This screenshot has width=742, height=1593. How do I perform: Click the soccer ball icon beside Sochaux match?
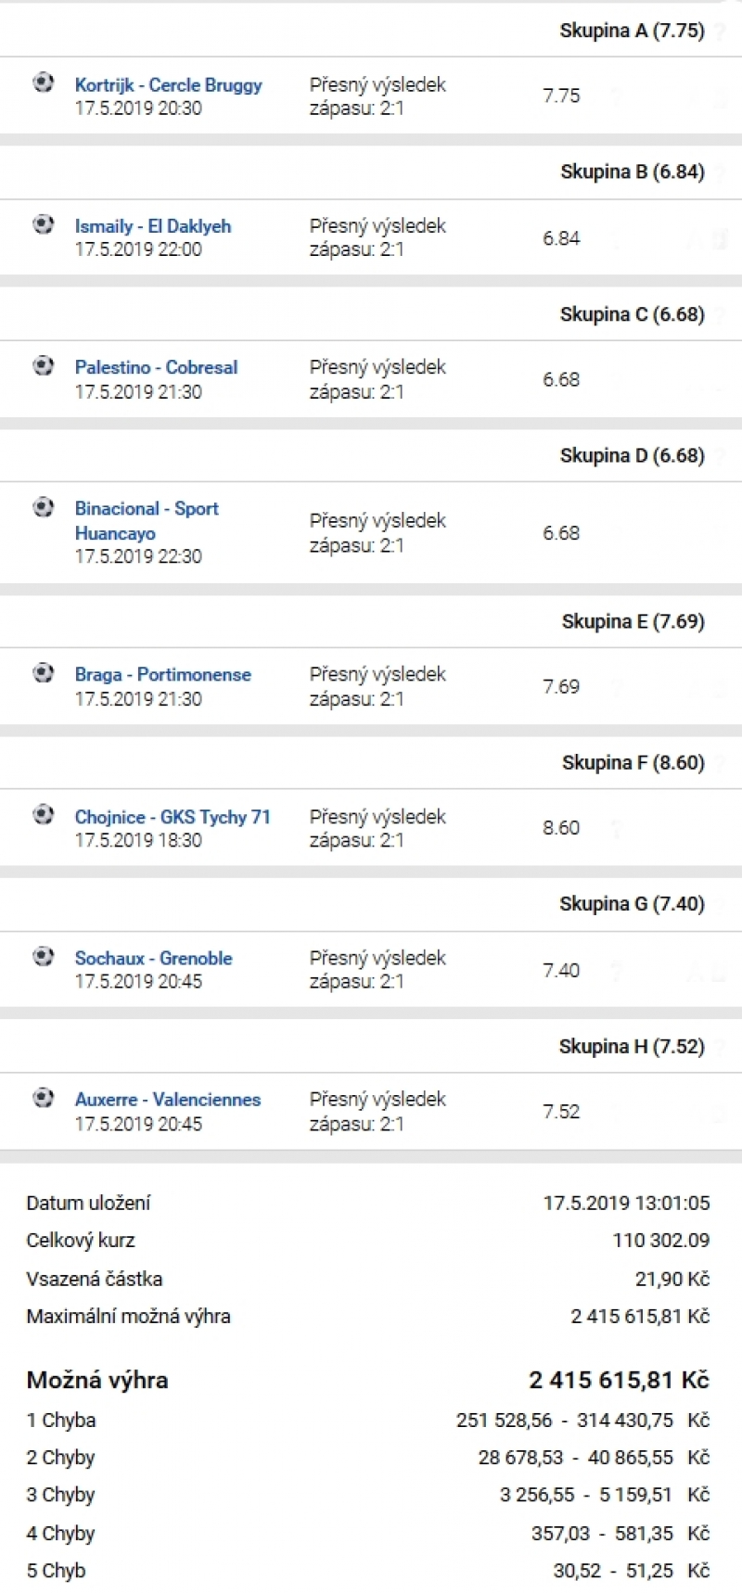tap(44, 956)
